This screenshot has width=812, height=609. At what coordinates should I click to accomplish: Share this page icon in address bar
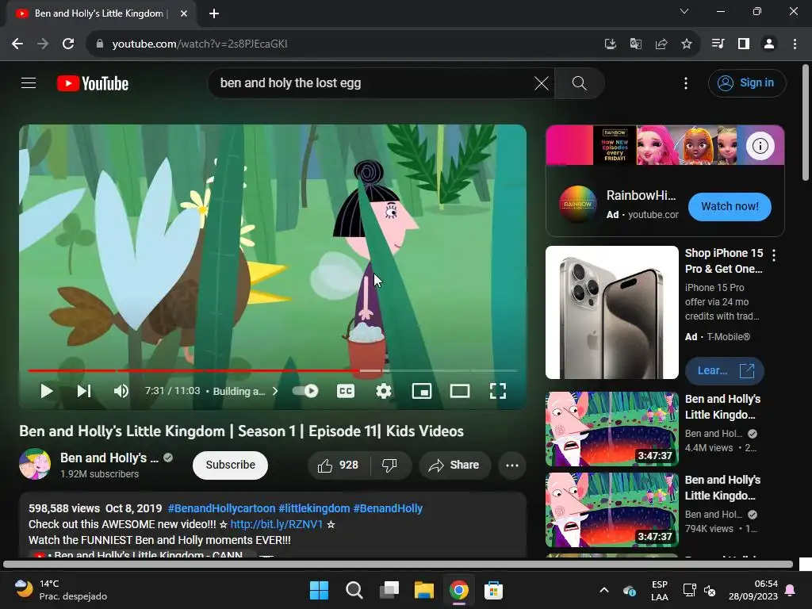(x=661, y=44)
